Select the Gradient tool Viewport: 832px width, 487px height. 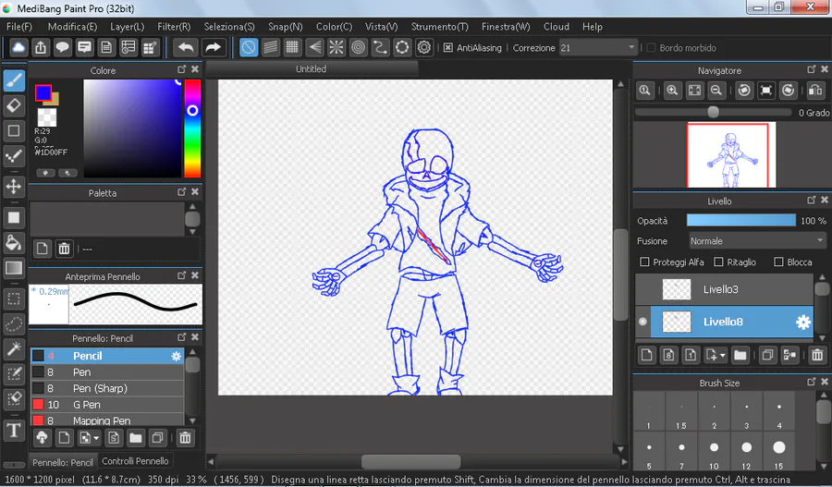14,268
